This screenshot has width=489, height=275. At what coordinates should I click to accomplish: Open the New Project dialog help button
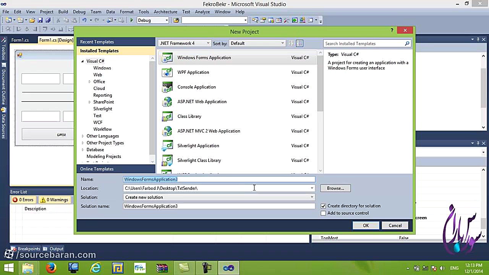click(x=392, y=31)
